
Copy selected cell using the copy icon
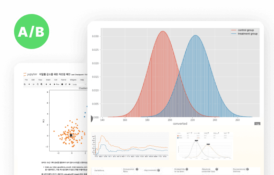38,84
